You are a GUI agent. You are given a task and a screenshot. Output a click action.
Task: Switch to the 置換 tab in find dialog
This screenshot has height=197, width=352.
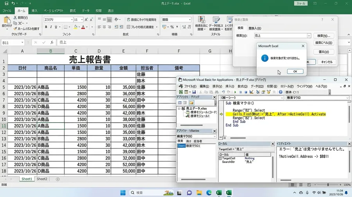(255, 28)
